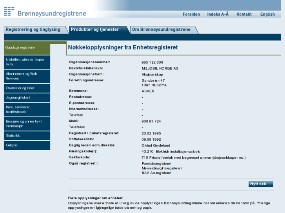Click the Nytt søk button
Screen dimensions: 285x213
(x=261, y=184)
